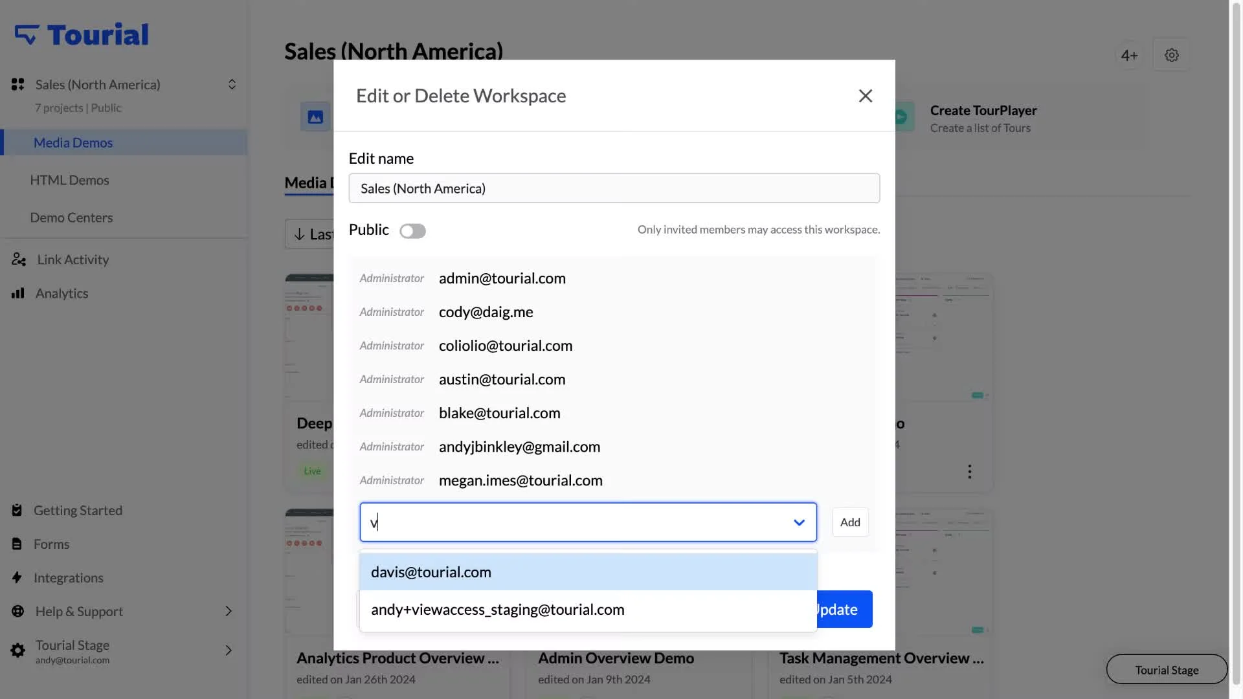Open Link Activity in the sidebar

[73, 260]
